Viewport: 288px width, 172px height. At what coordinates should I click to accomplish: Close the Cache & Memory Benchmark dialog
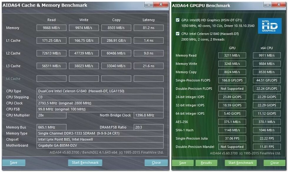[x=156, y=163]
